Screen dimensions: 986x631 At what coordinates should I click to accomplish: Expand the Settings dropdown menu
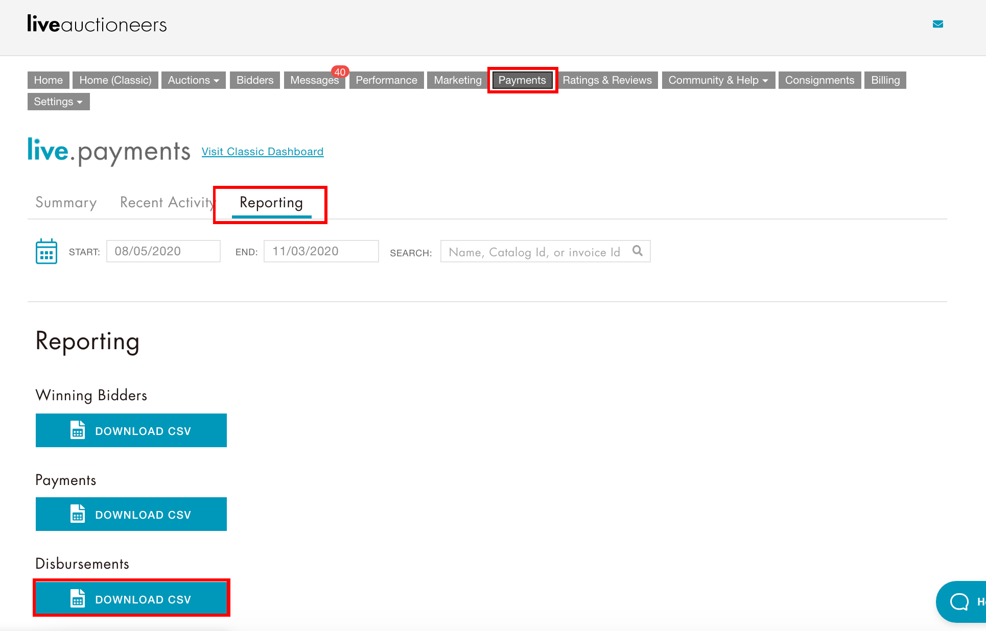point(58,102)
